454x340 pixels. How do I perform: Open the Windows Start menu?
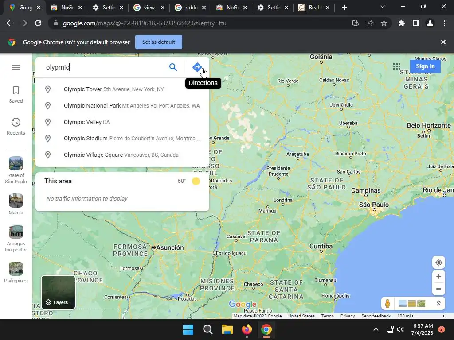(x=188, y=329)
